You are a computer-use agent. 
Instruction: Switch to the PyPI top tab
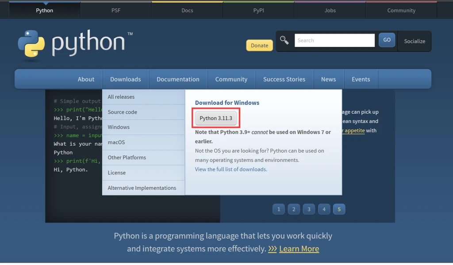259,10
